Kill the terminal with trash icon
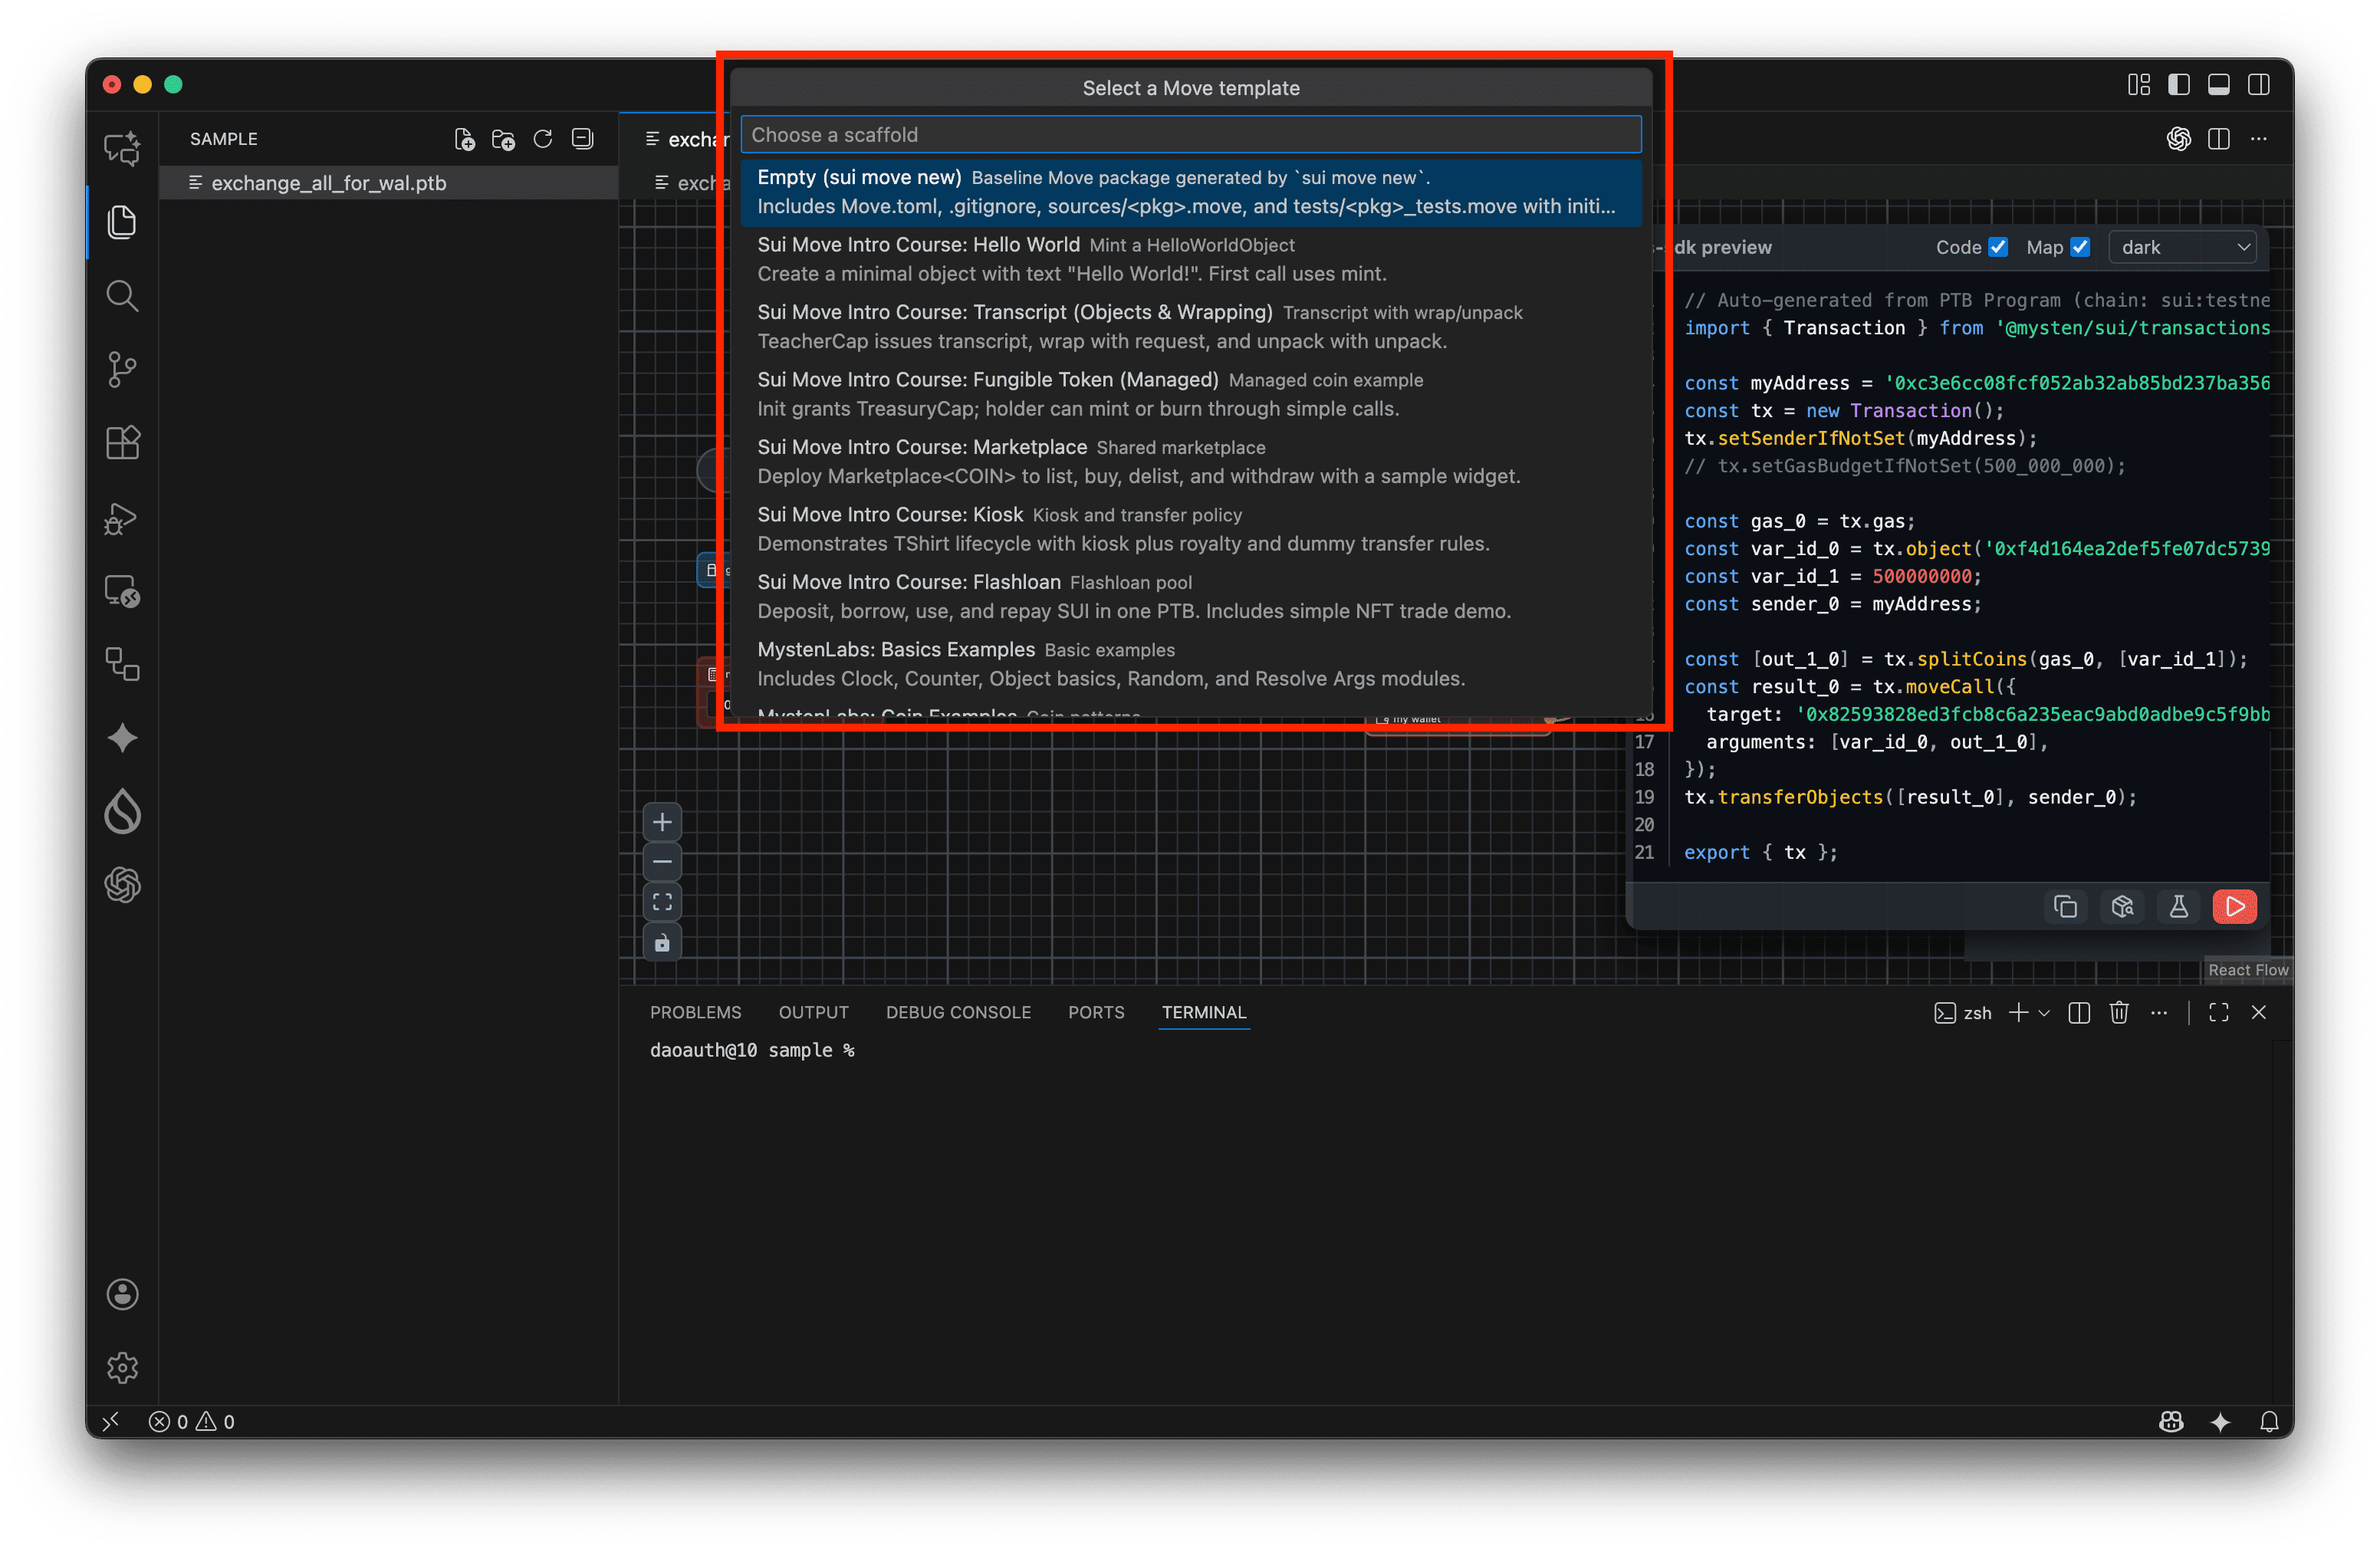The height and width of the screenshot is (1552, 2380). click(x=2118, y=1012)
